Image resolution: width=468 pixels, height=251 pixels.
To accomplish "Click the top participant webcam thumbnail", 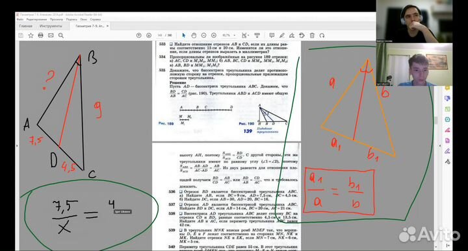I will 414,21.
